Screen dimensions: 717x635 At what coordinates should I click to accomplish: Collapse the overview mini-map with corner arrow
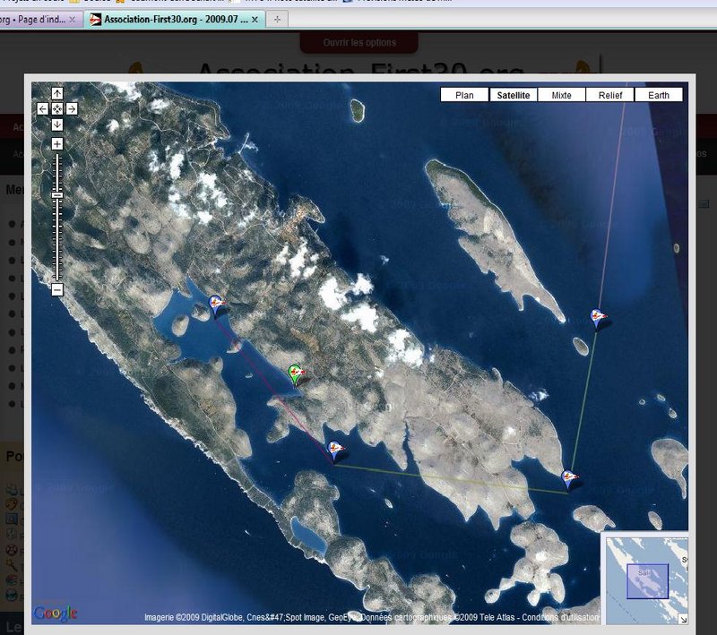tap(682, 619)
